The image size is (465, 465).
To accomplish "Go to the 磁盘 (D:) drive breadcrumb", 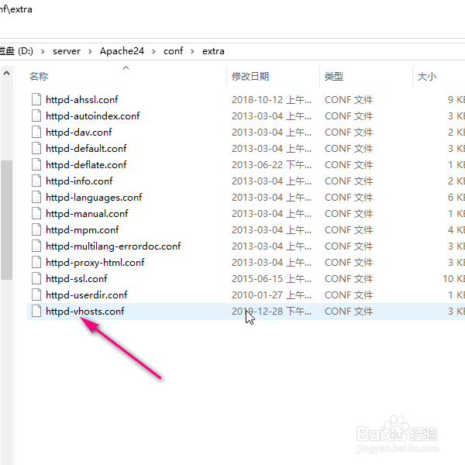I will pyautogui.click(x=16, y=51).
